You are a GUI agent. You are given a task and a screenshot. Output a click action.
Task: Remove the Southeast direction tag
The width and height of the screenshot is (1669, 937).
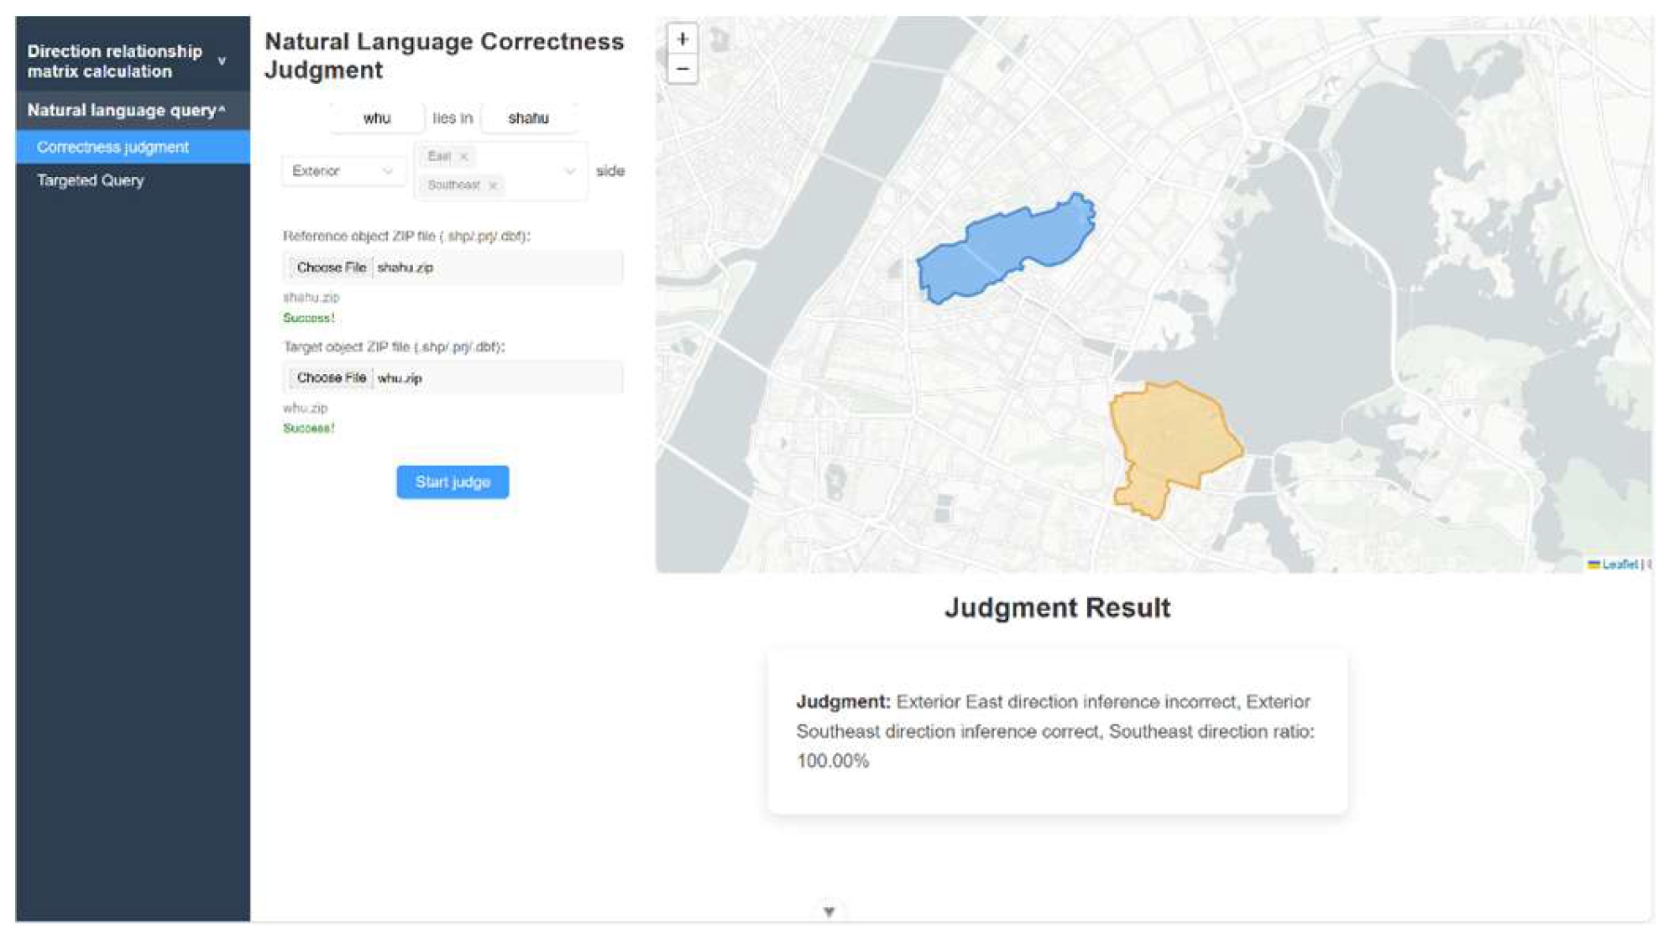493,185
